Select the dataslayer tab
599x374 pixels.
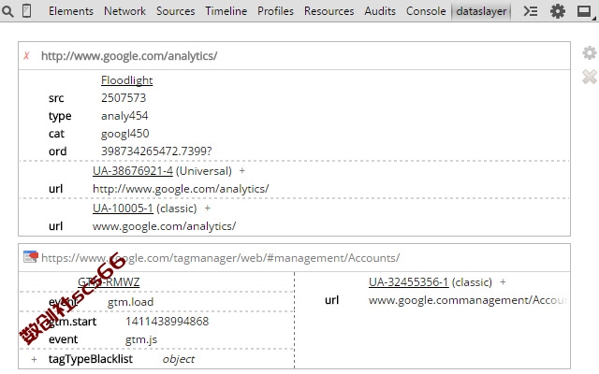(481, 11)
